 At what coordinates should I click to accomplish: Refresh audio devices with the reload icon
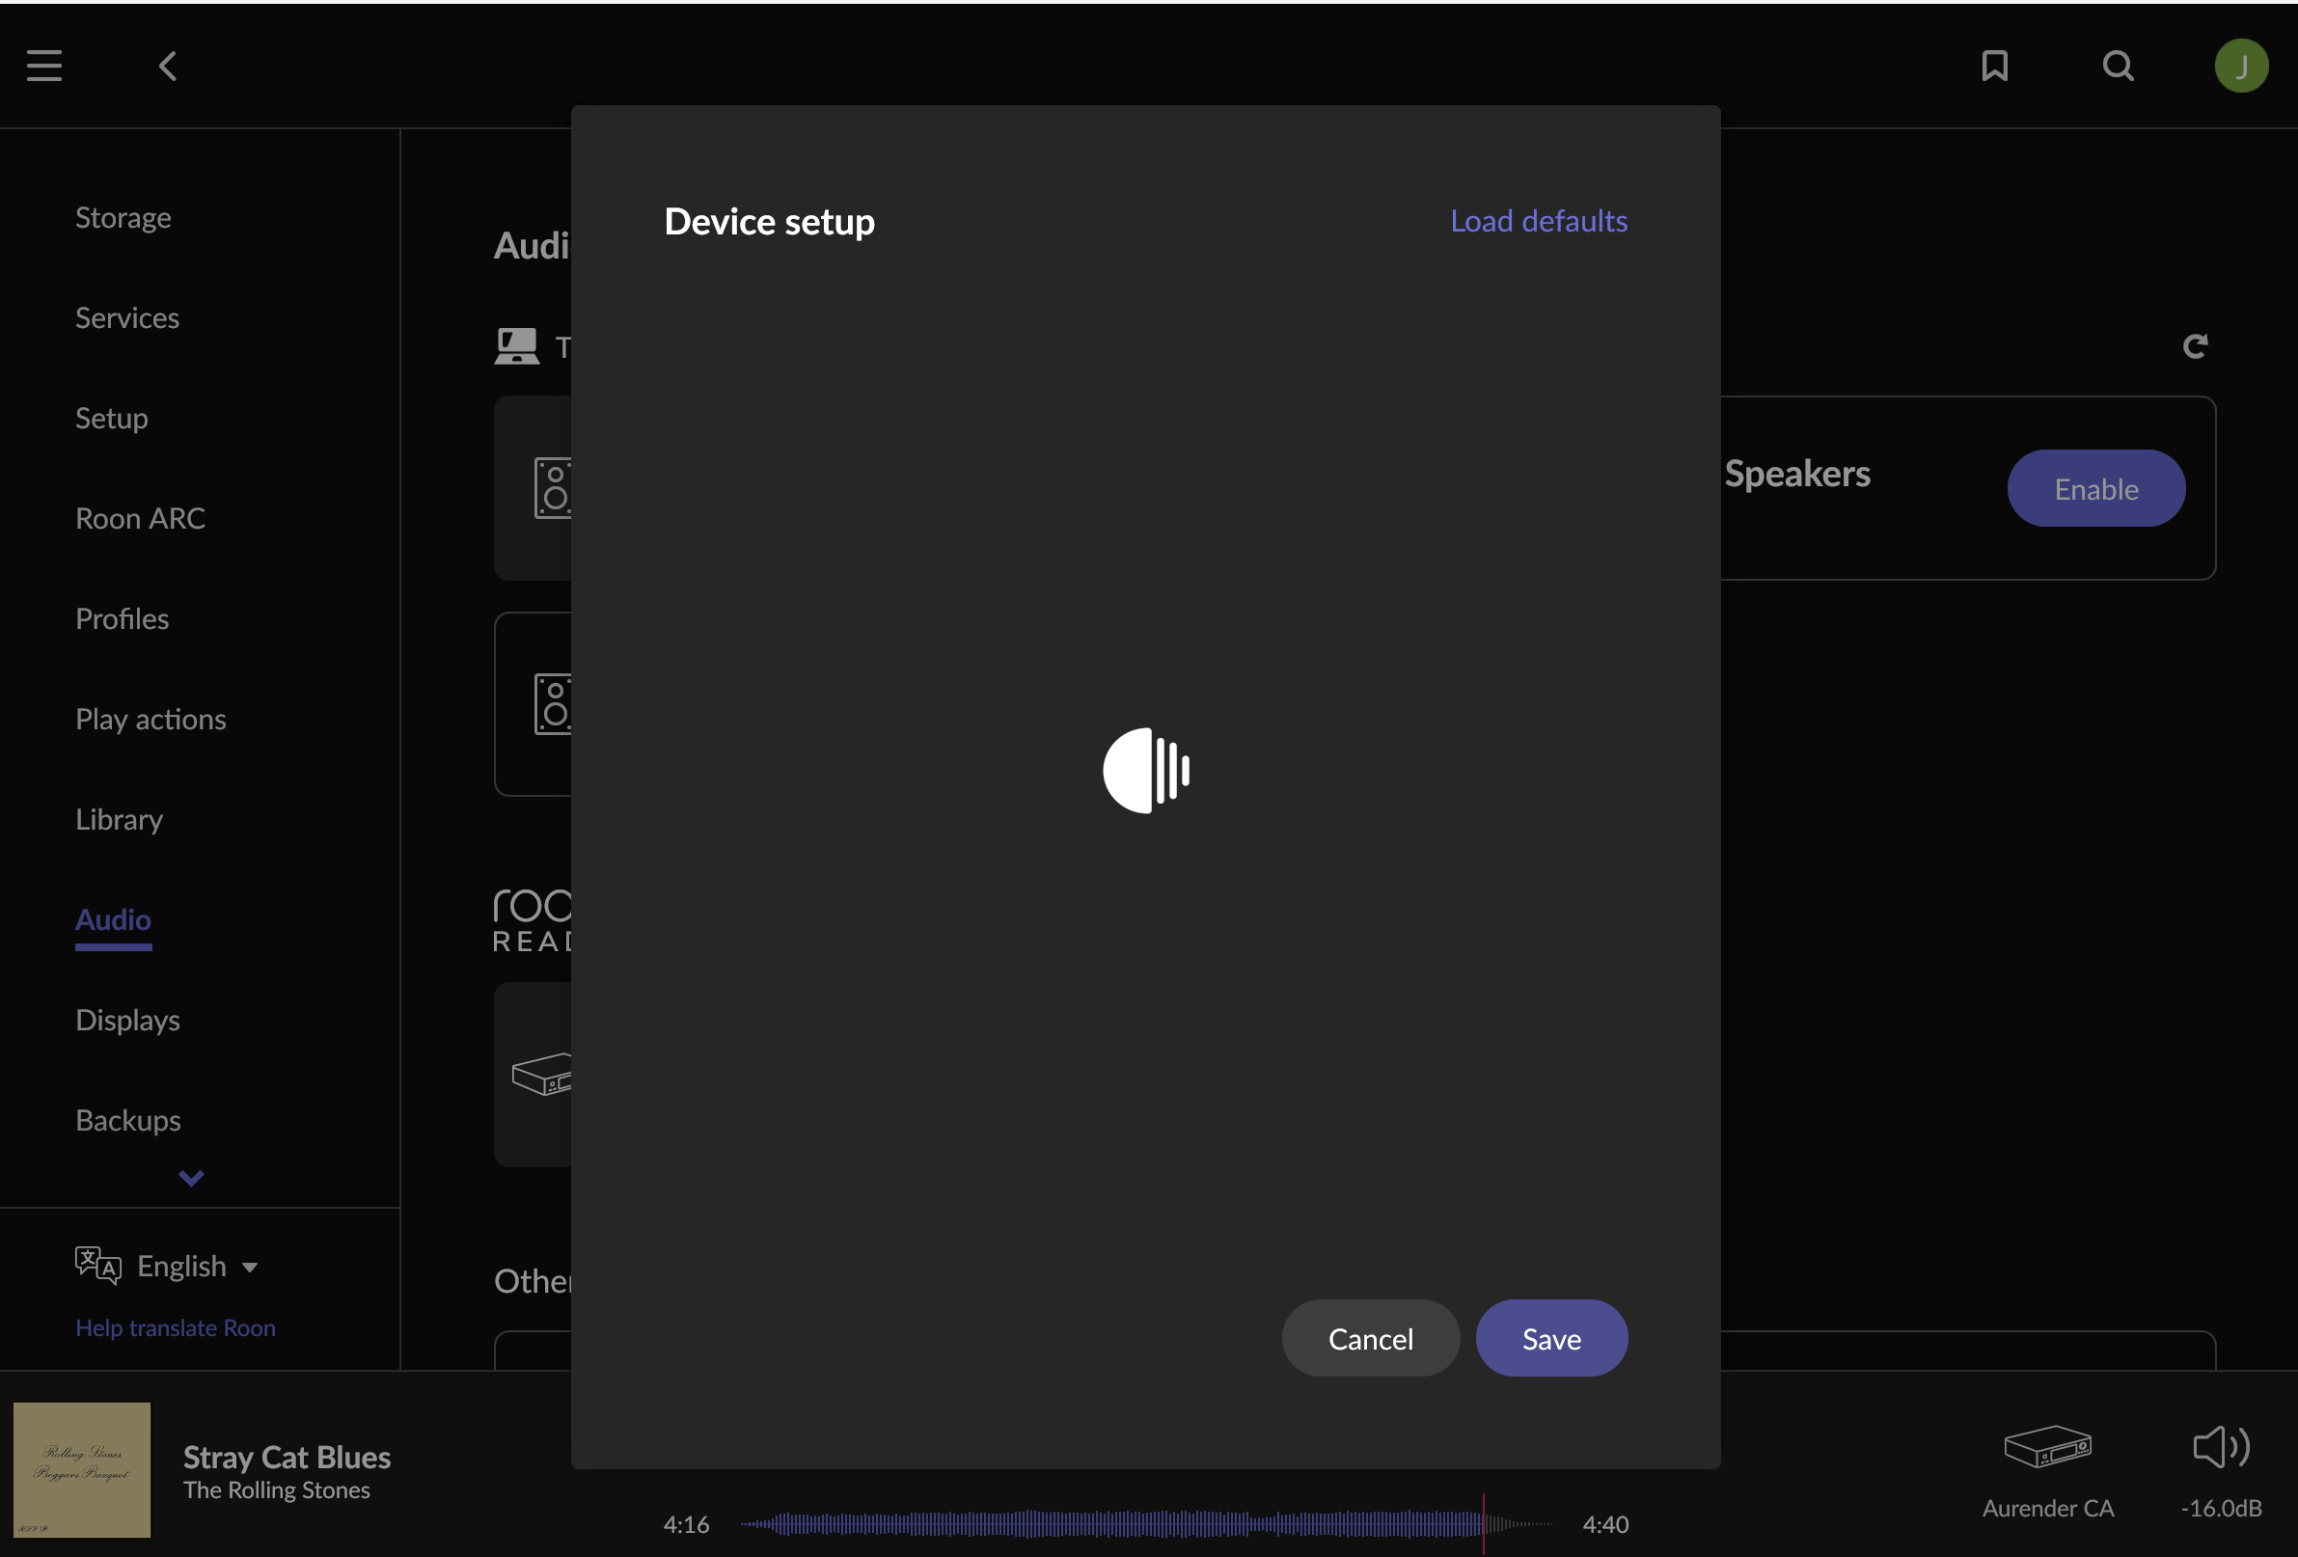tap(2195, 346)
